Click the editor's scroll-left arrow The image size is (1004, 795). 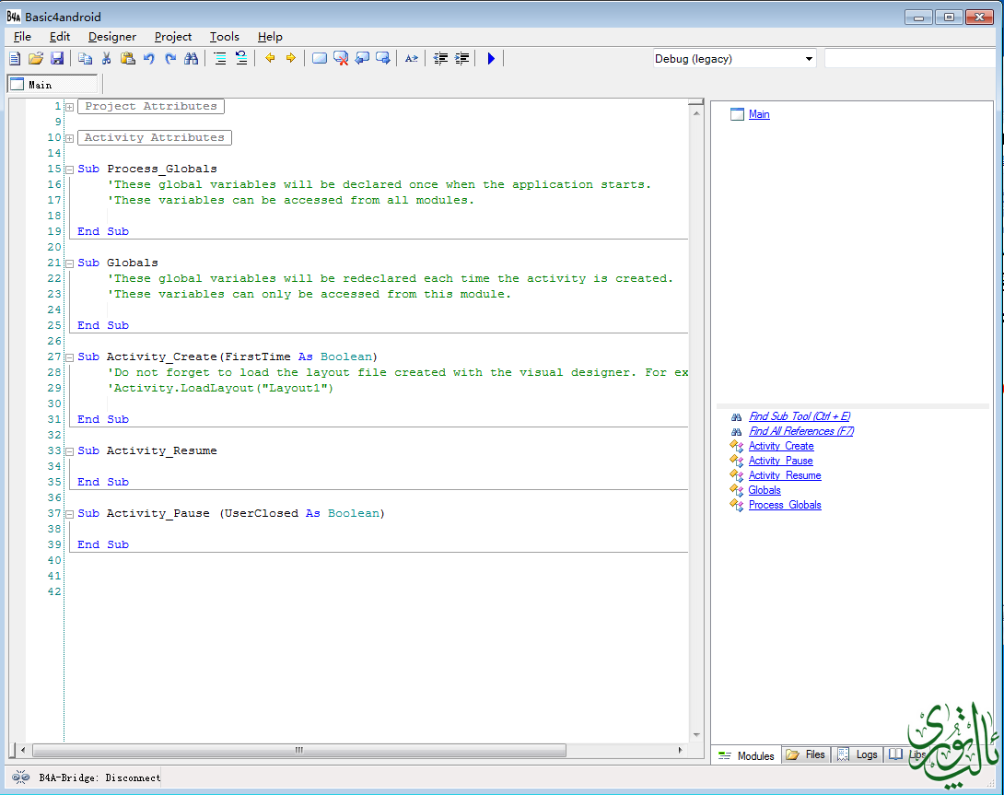[x=23, y=750]
